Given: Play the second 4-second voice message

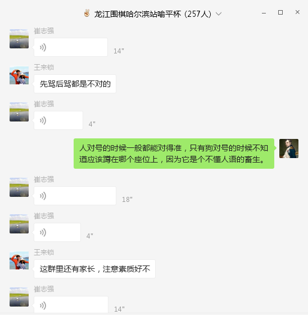Looking at the screenshot, I should point(57,232).
